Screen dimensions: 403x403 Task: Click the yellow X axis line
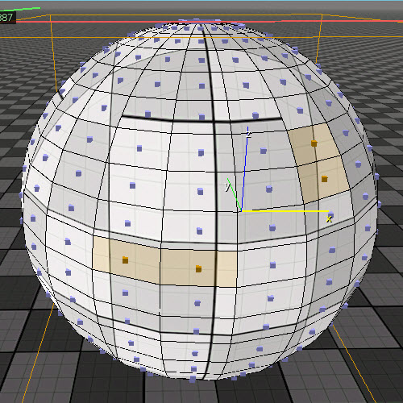click(285, 211)
